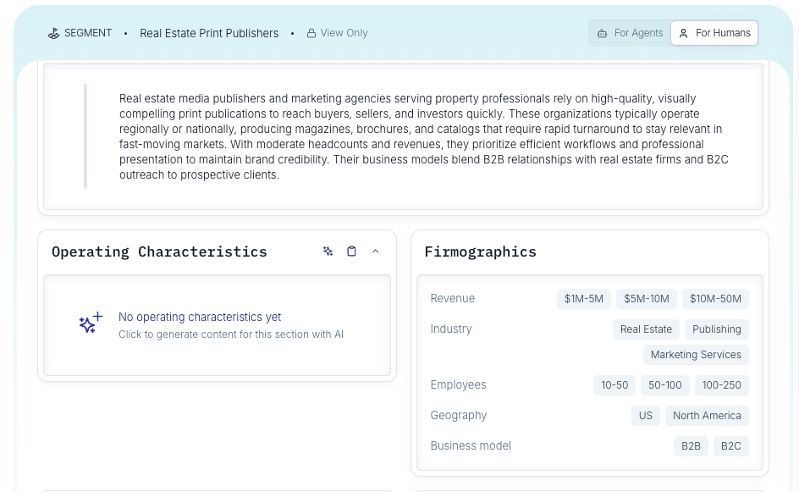799x492 pixels.
Task: Select the 10-50 employees tag
Action: click(614, 385)
